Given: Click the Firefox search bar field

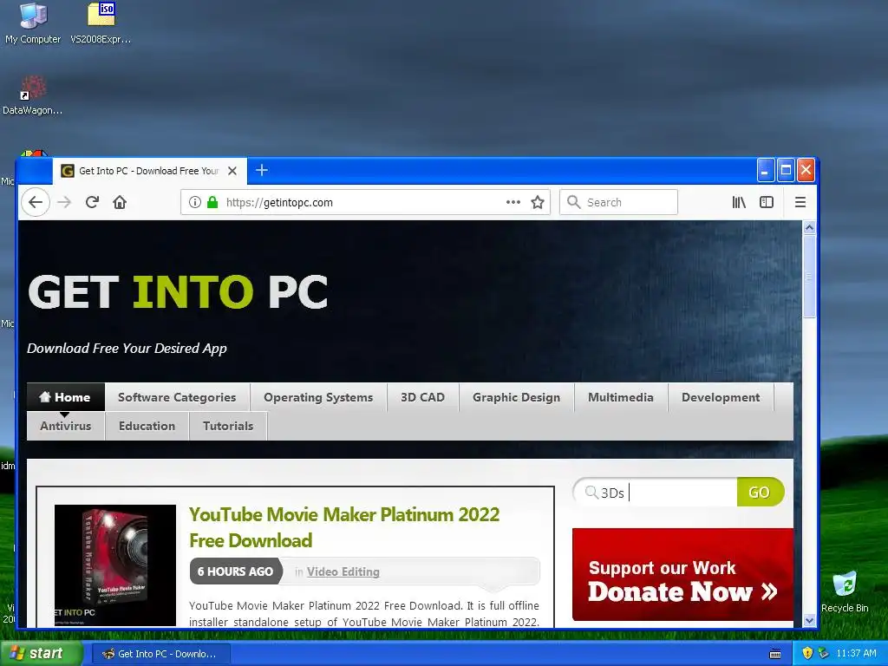Looking at the screenshot, I should (618, 202).
